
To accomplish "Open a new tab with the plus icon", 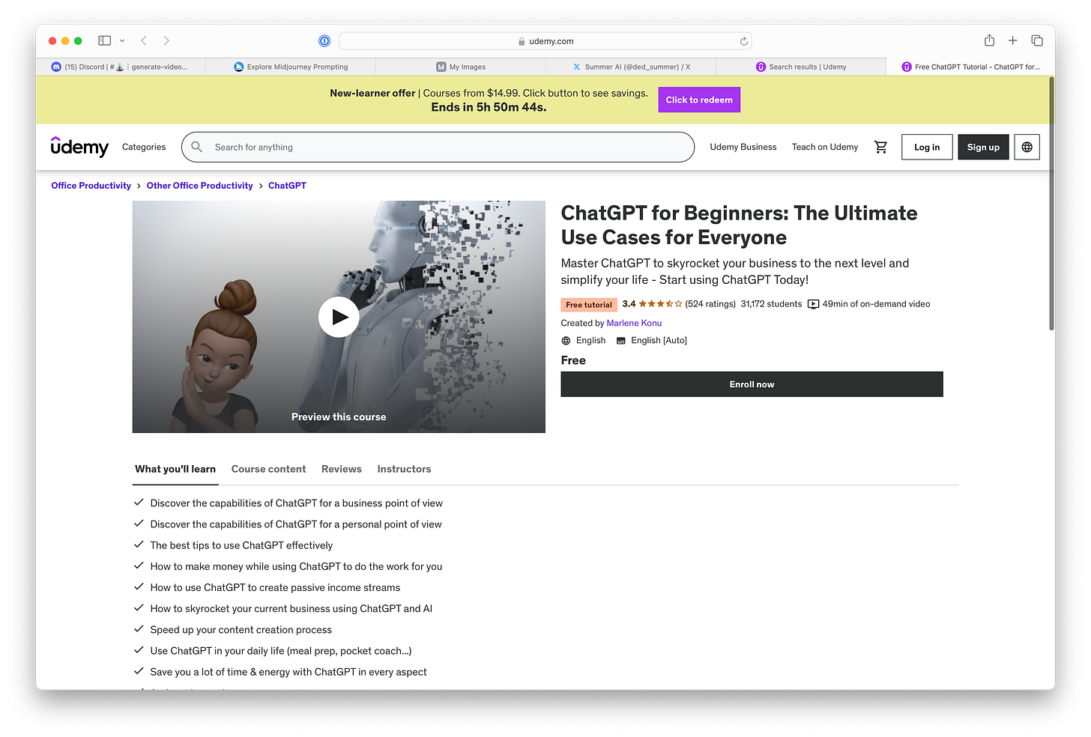I will 1012,40.
